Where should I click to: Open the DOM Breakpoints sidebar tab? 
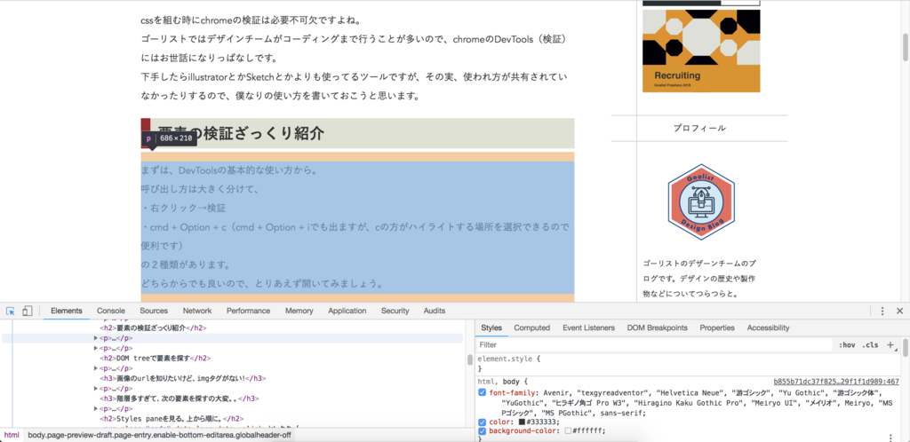(657, 328)
